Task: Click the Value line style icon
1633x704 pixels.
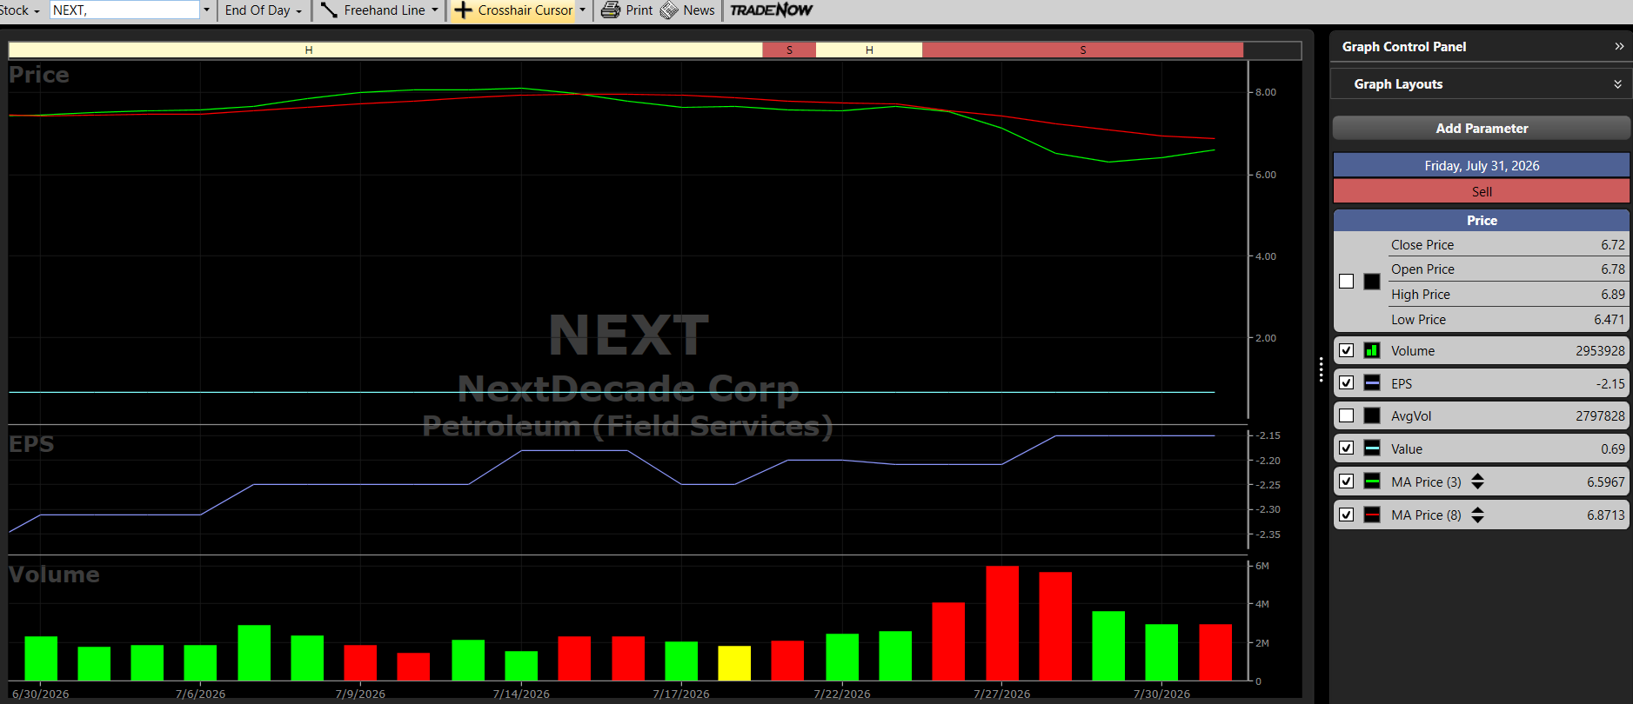Action: 1372,448
